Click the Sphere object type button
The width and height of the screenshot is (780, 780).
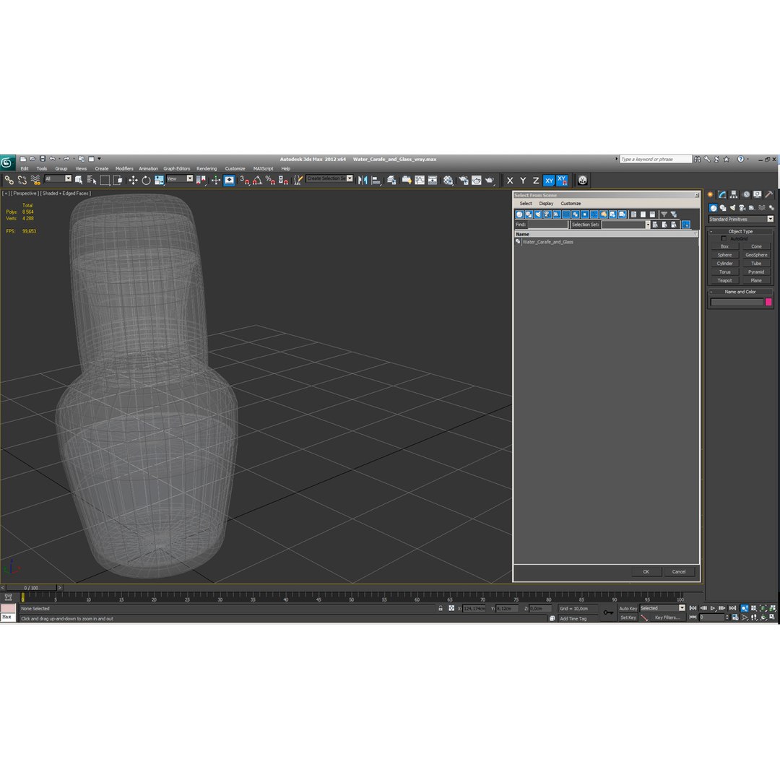click(x=725, y=255)
